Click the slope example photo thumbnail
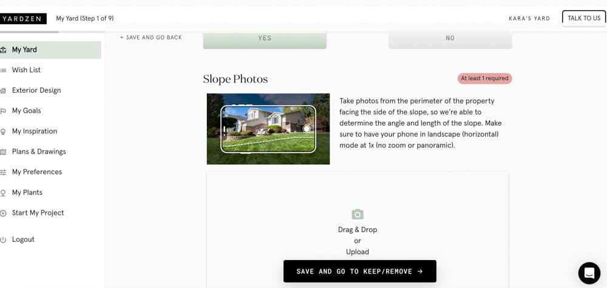Image resolution: width=607 pixels, height=288 pixels. pyautogui.click(x=268, y=129)
